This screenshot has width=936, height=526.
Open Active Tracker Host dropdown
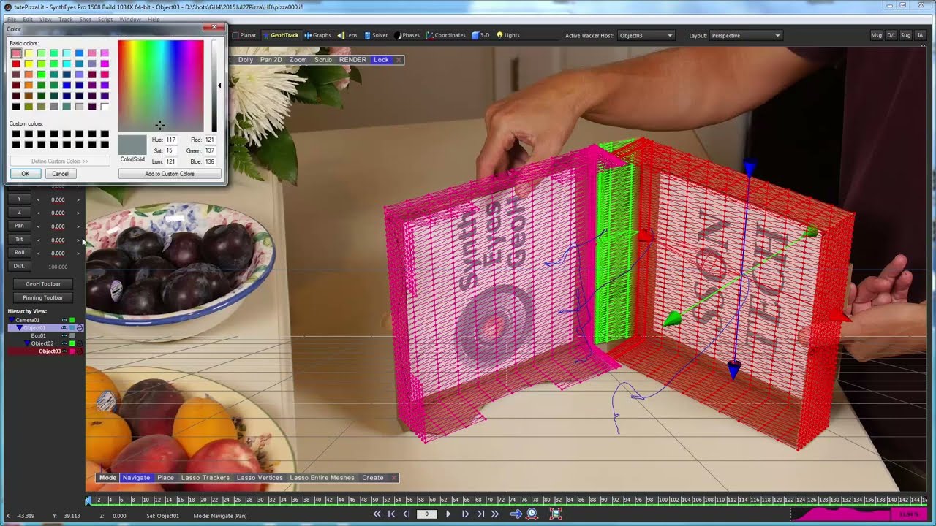(x=646, y=35)
